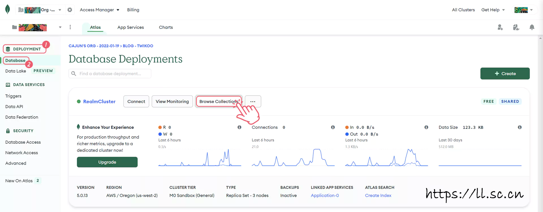Click the green Create button

pyautogui.click(x=505, y=73)
